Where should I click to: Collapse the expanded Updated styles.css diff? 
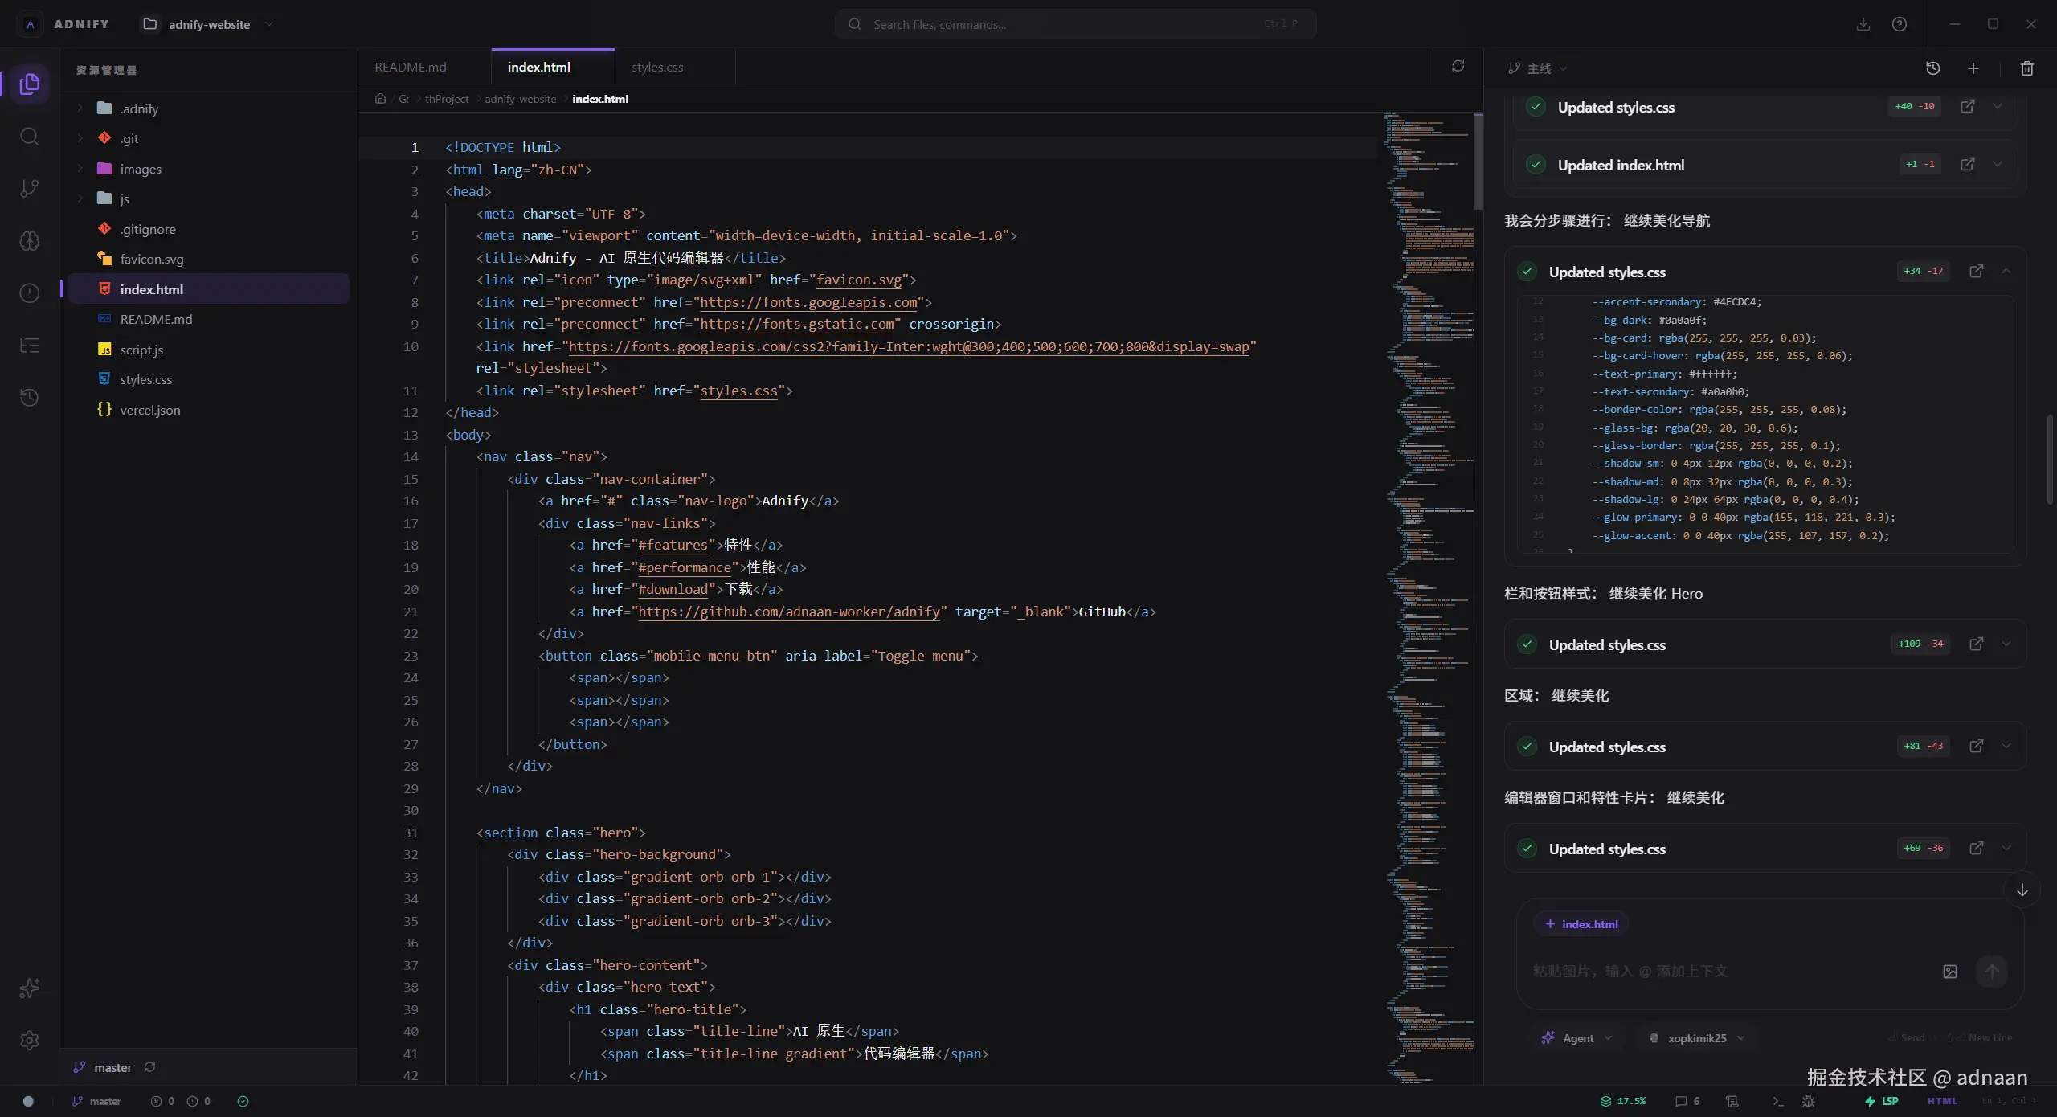tap(2006, 272)
